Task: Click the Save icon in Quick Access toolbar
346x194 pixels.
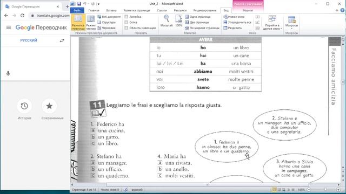Action: (79, 4)
